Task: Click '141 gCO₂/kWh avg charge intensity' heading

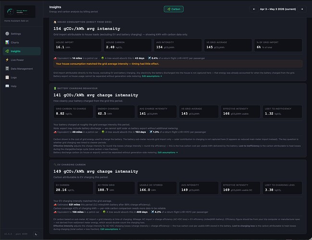Action: tap(96, 95)
